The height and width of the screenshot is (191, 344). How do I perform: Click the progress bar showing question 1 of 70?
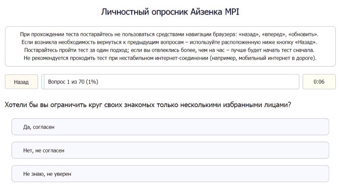[x=170, y=82]
